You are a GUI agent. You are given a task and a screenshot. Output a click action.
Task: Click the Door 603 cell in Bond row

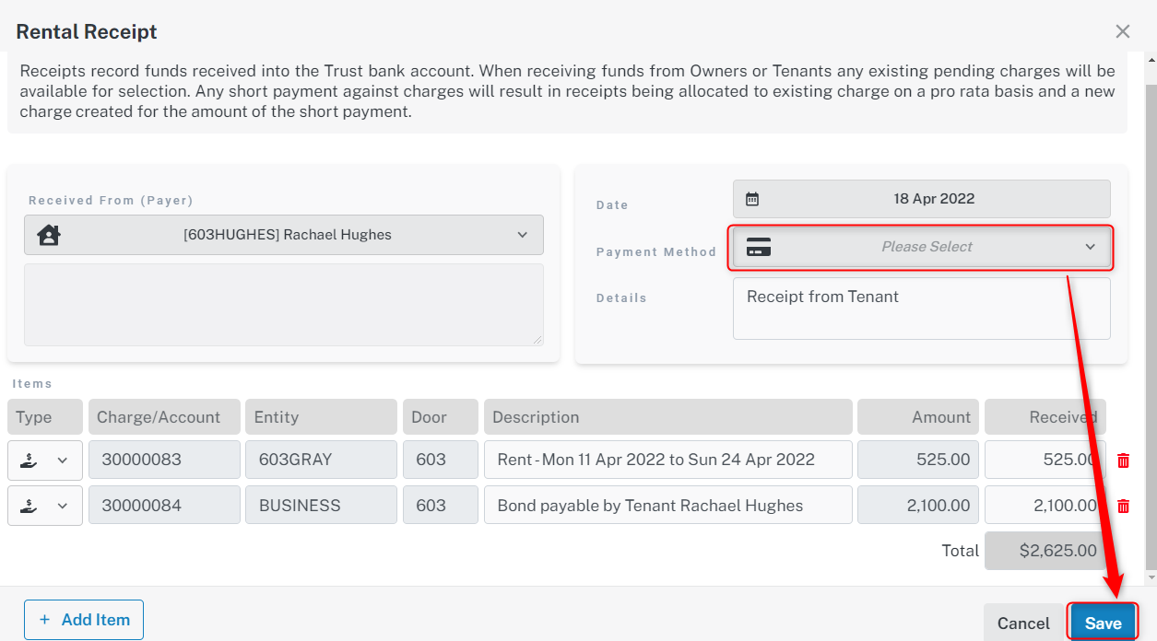coord(441,506)
